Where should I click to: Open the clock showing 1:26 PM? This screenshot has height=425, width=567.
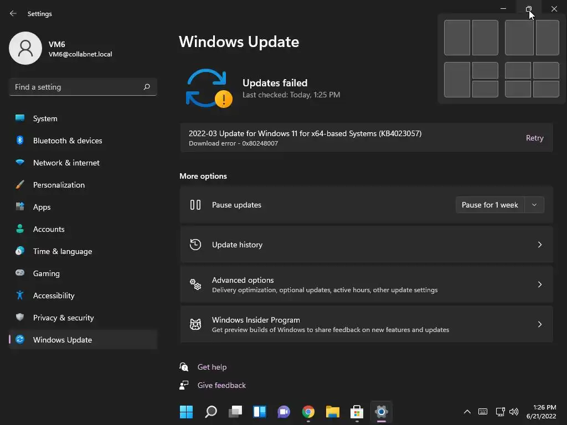coord(542,412)
